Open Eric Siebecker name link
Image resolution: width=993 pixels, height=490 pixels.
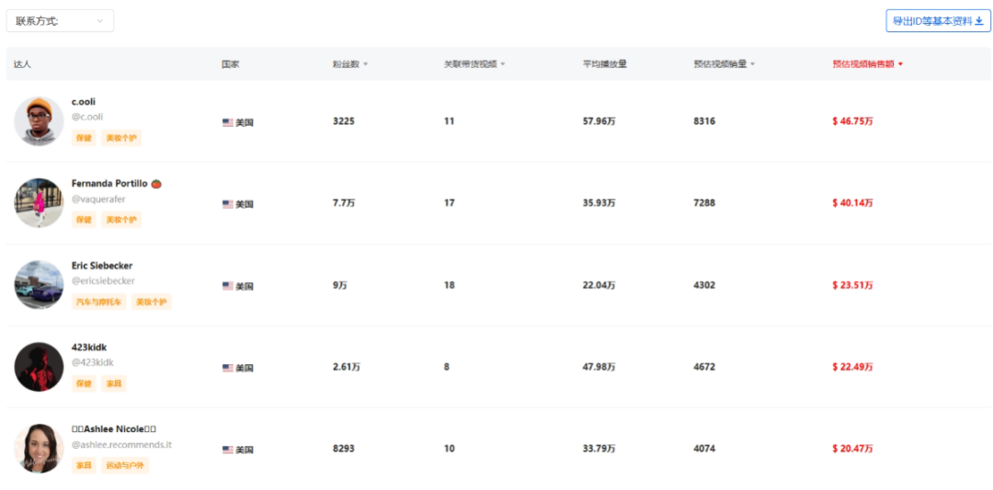102,266
